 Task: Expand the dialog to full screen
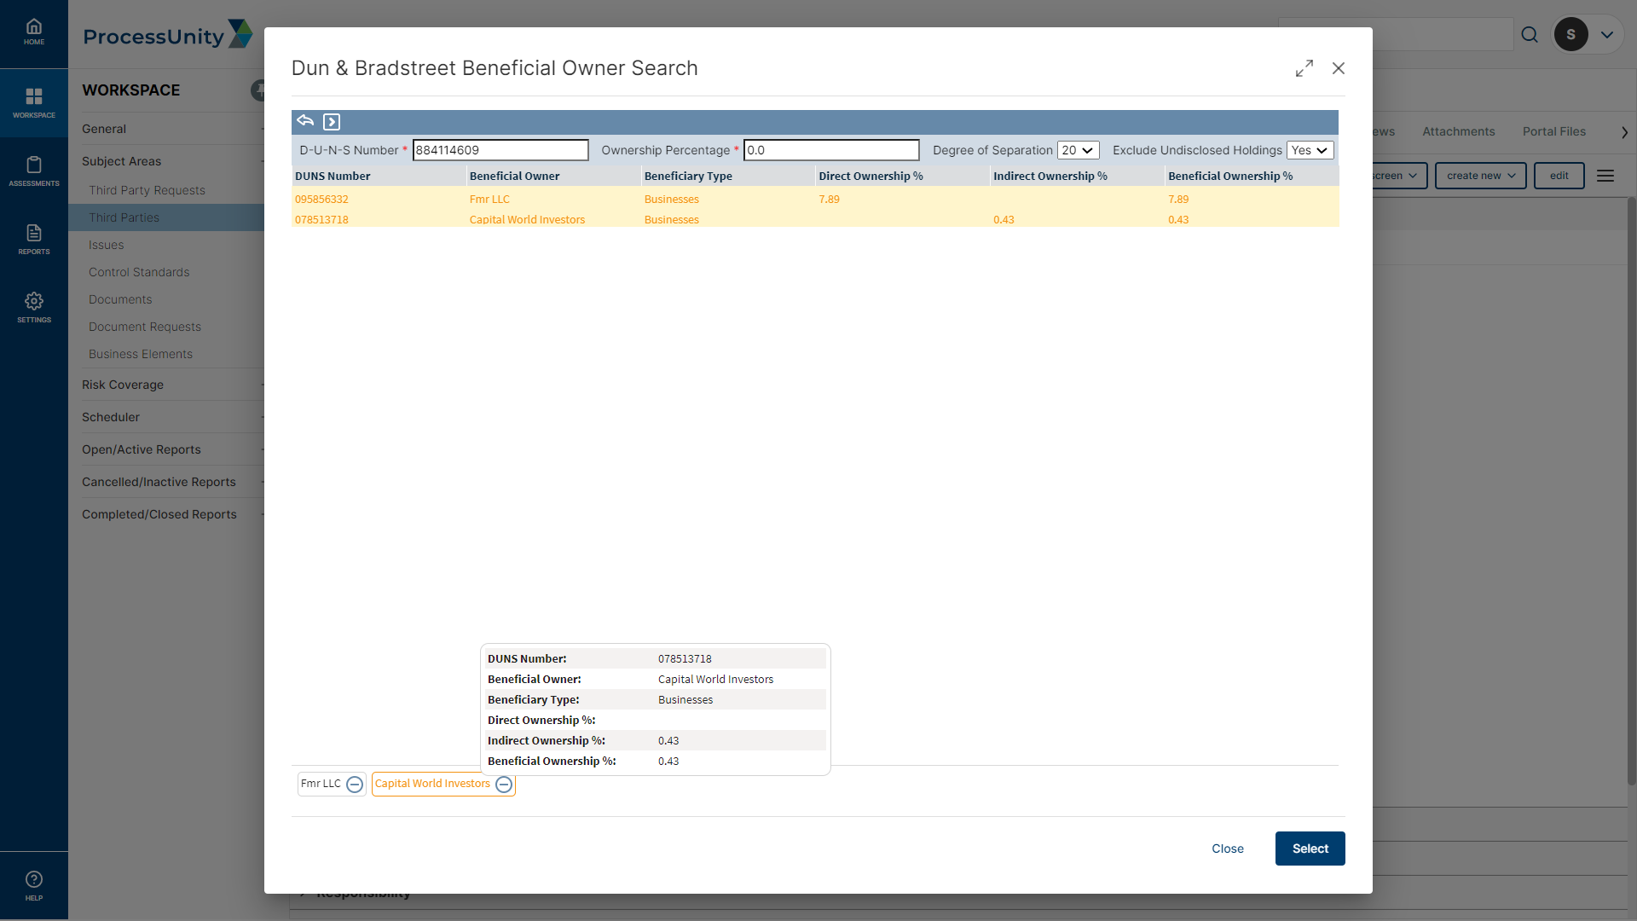(x=1304, y=68)
